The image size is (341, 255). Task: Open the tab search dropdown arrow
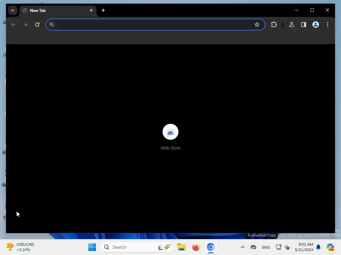13,10
